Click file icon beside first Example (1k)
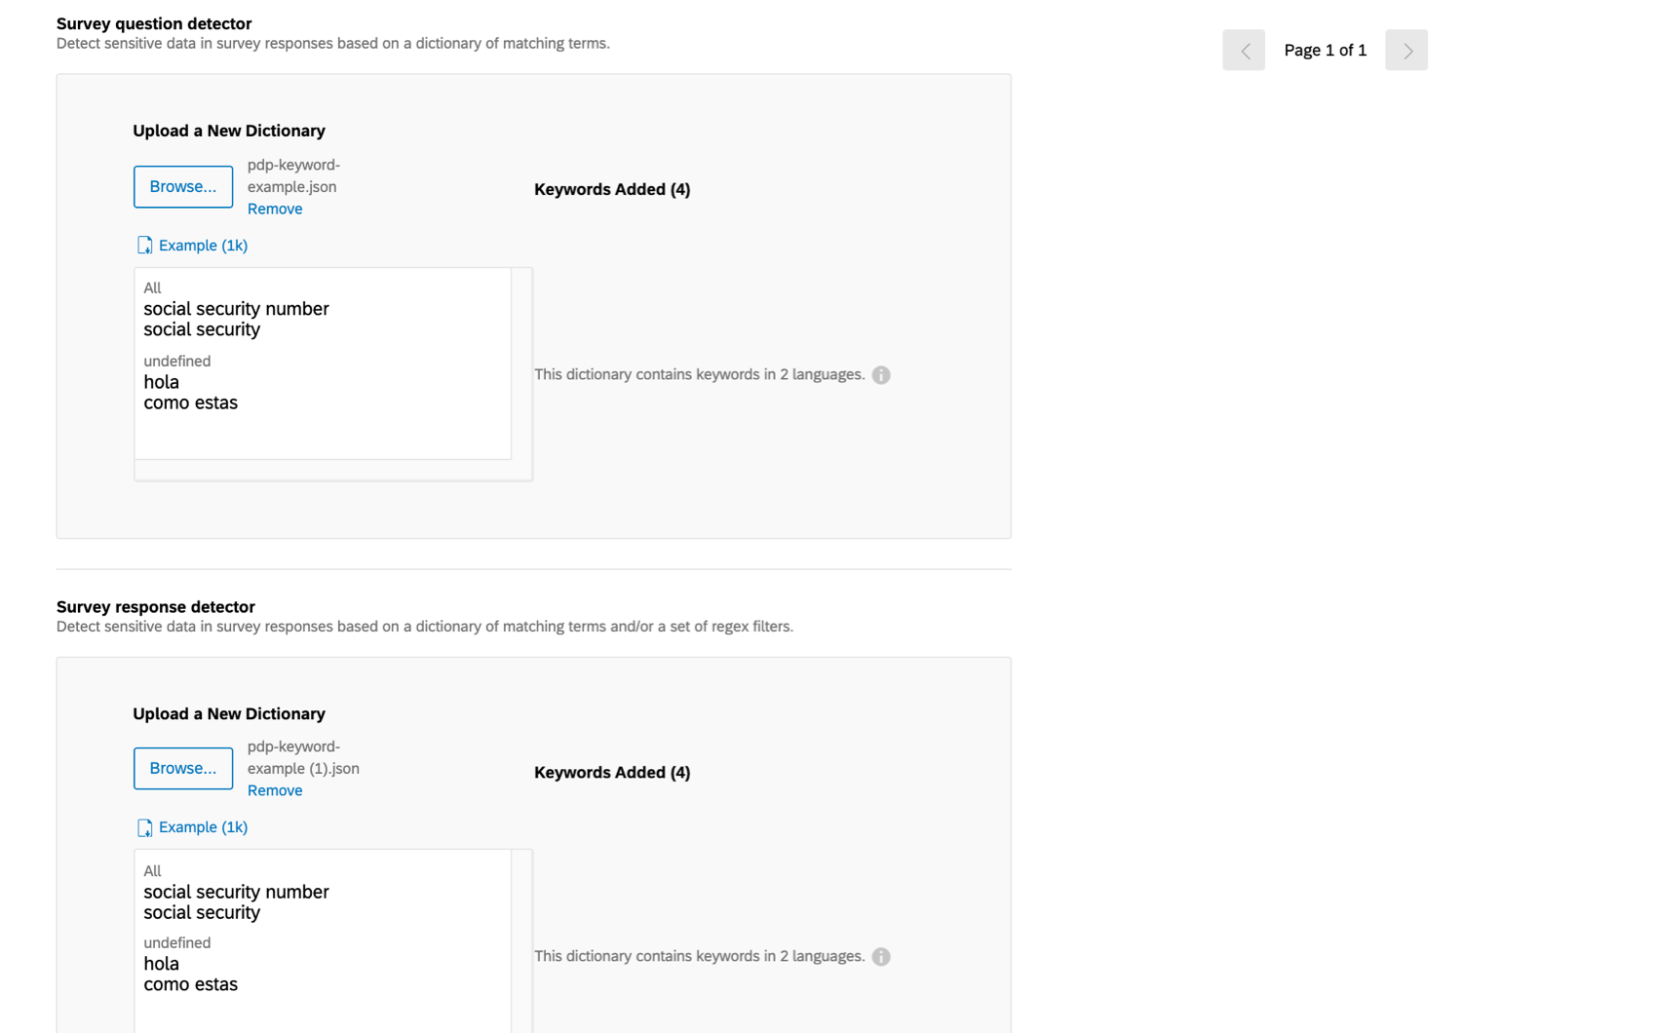 coord(144,246)
